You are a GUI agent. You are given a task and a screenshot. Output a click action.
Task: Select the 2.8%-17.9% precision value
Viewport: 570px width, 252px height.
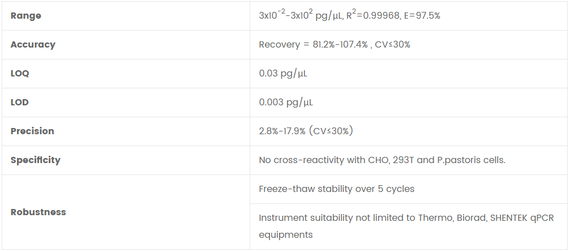click(282, 131)
